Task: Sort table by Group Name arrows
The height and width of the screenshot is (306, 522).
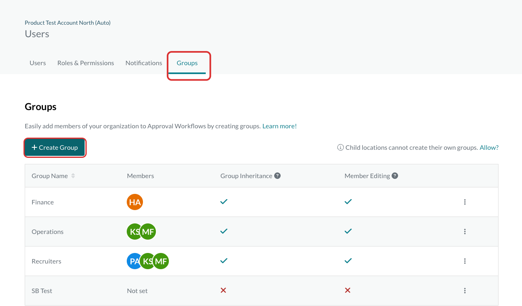Action: point(73,176)
